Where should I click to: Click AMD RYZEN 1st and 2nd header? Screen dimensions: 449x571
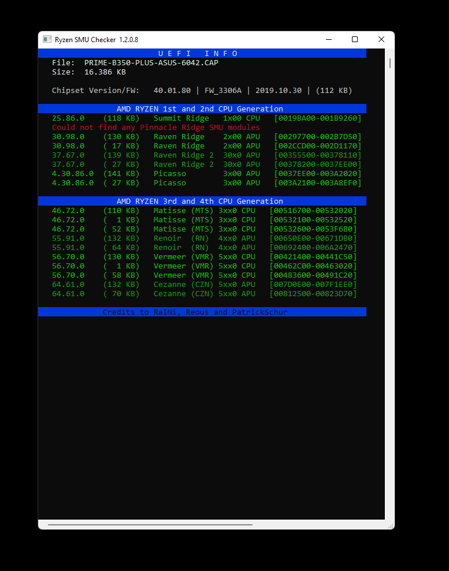(202, 109)
